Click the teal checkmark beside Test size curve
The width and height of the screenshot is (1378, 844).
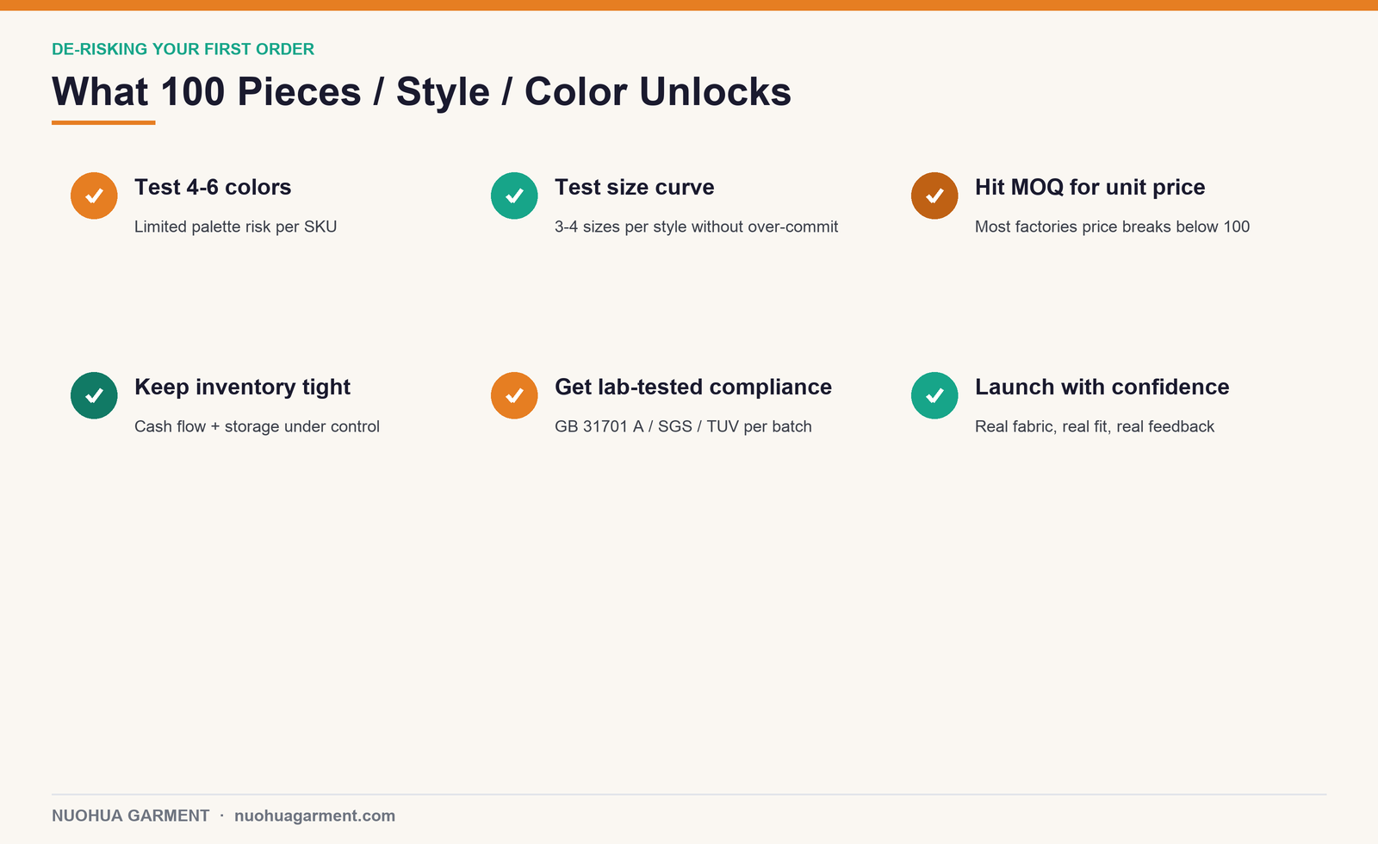click(x=514, y=195)
